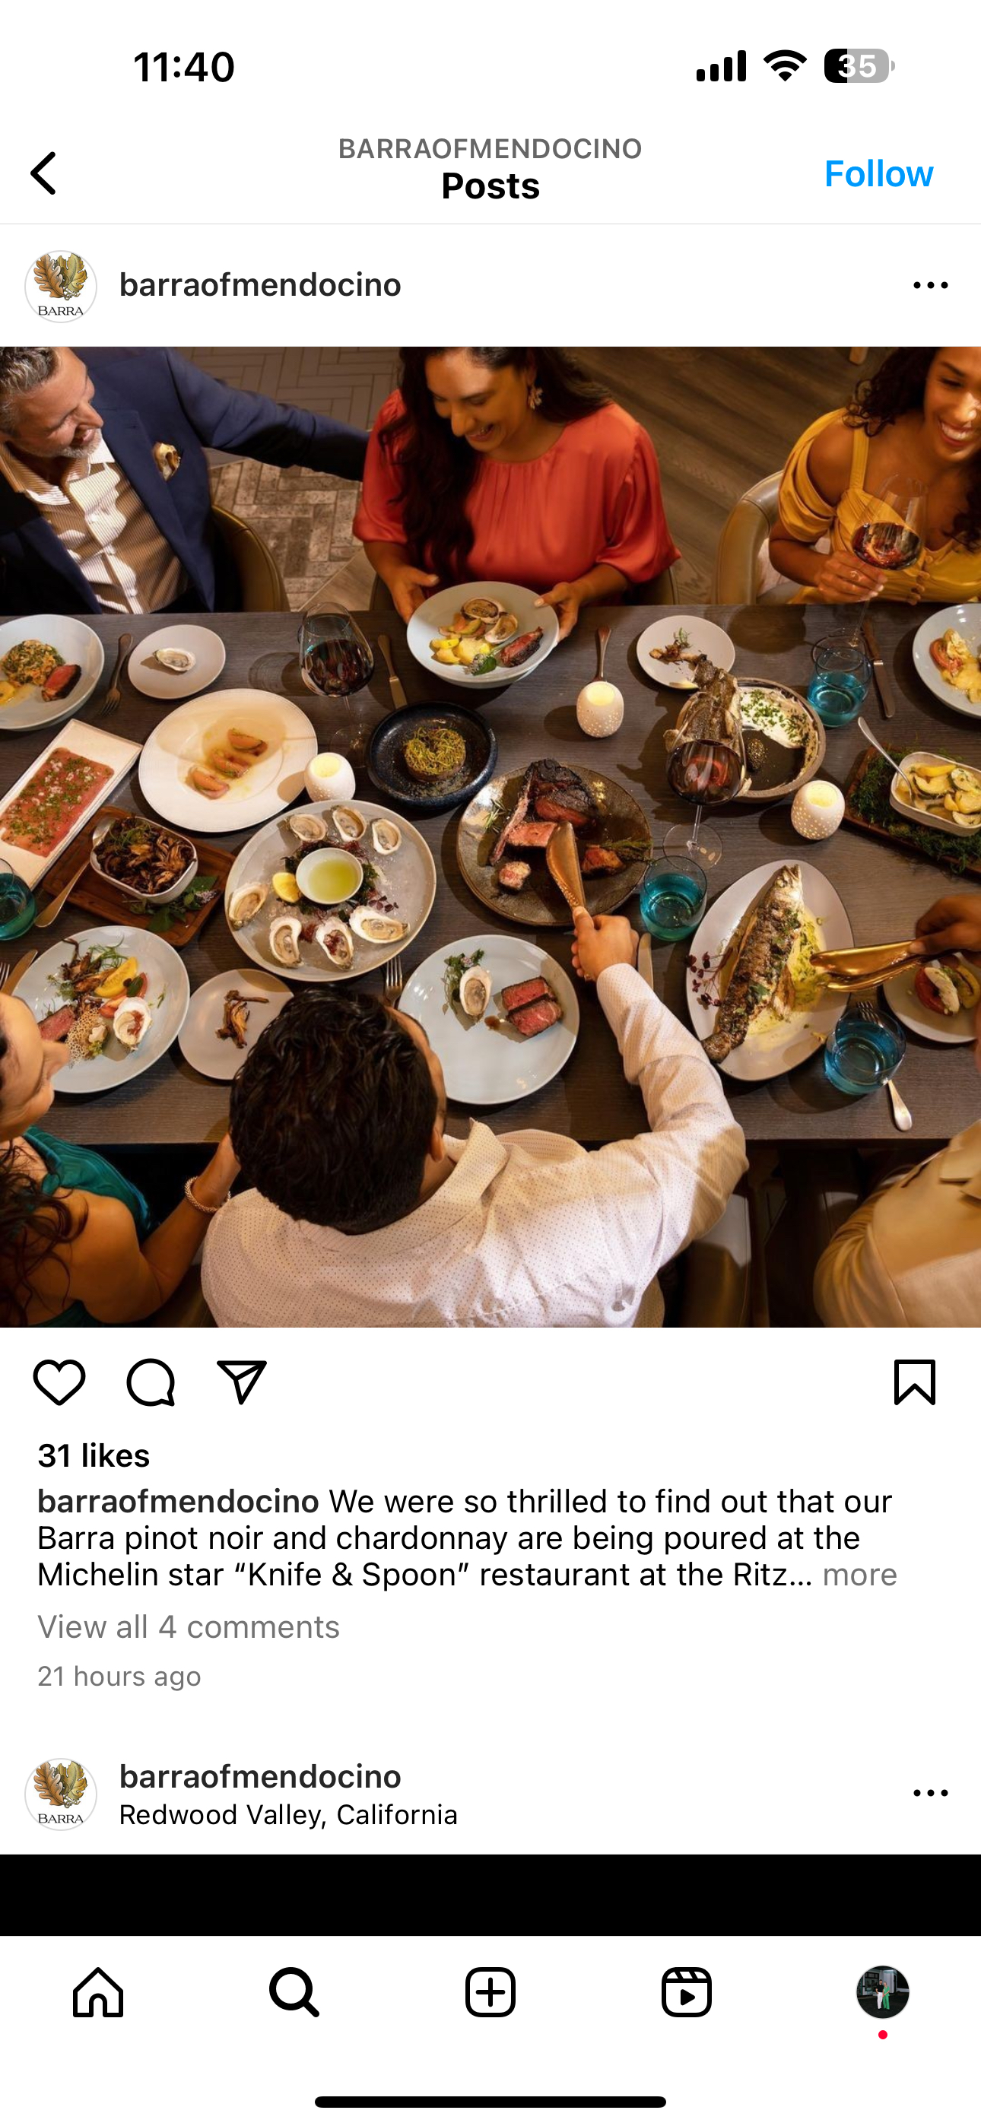Go to Home tab
The image size is (981, 2126).
98,1992
